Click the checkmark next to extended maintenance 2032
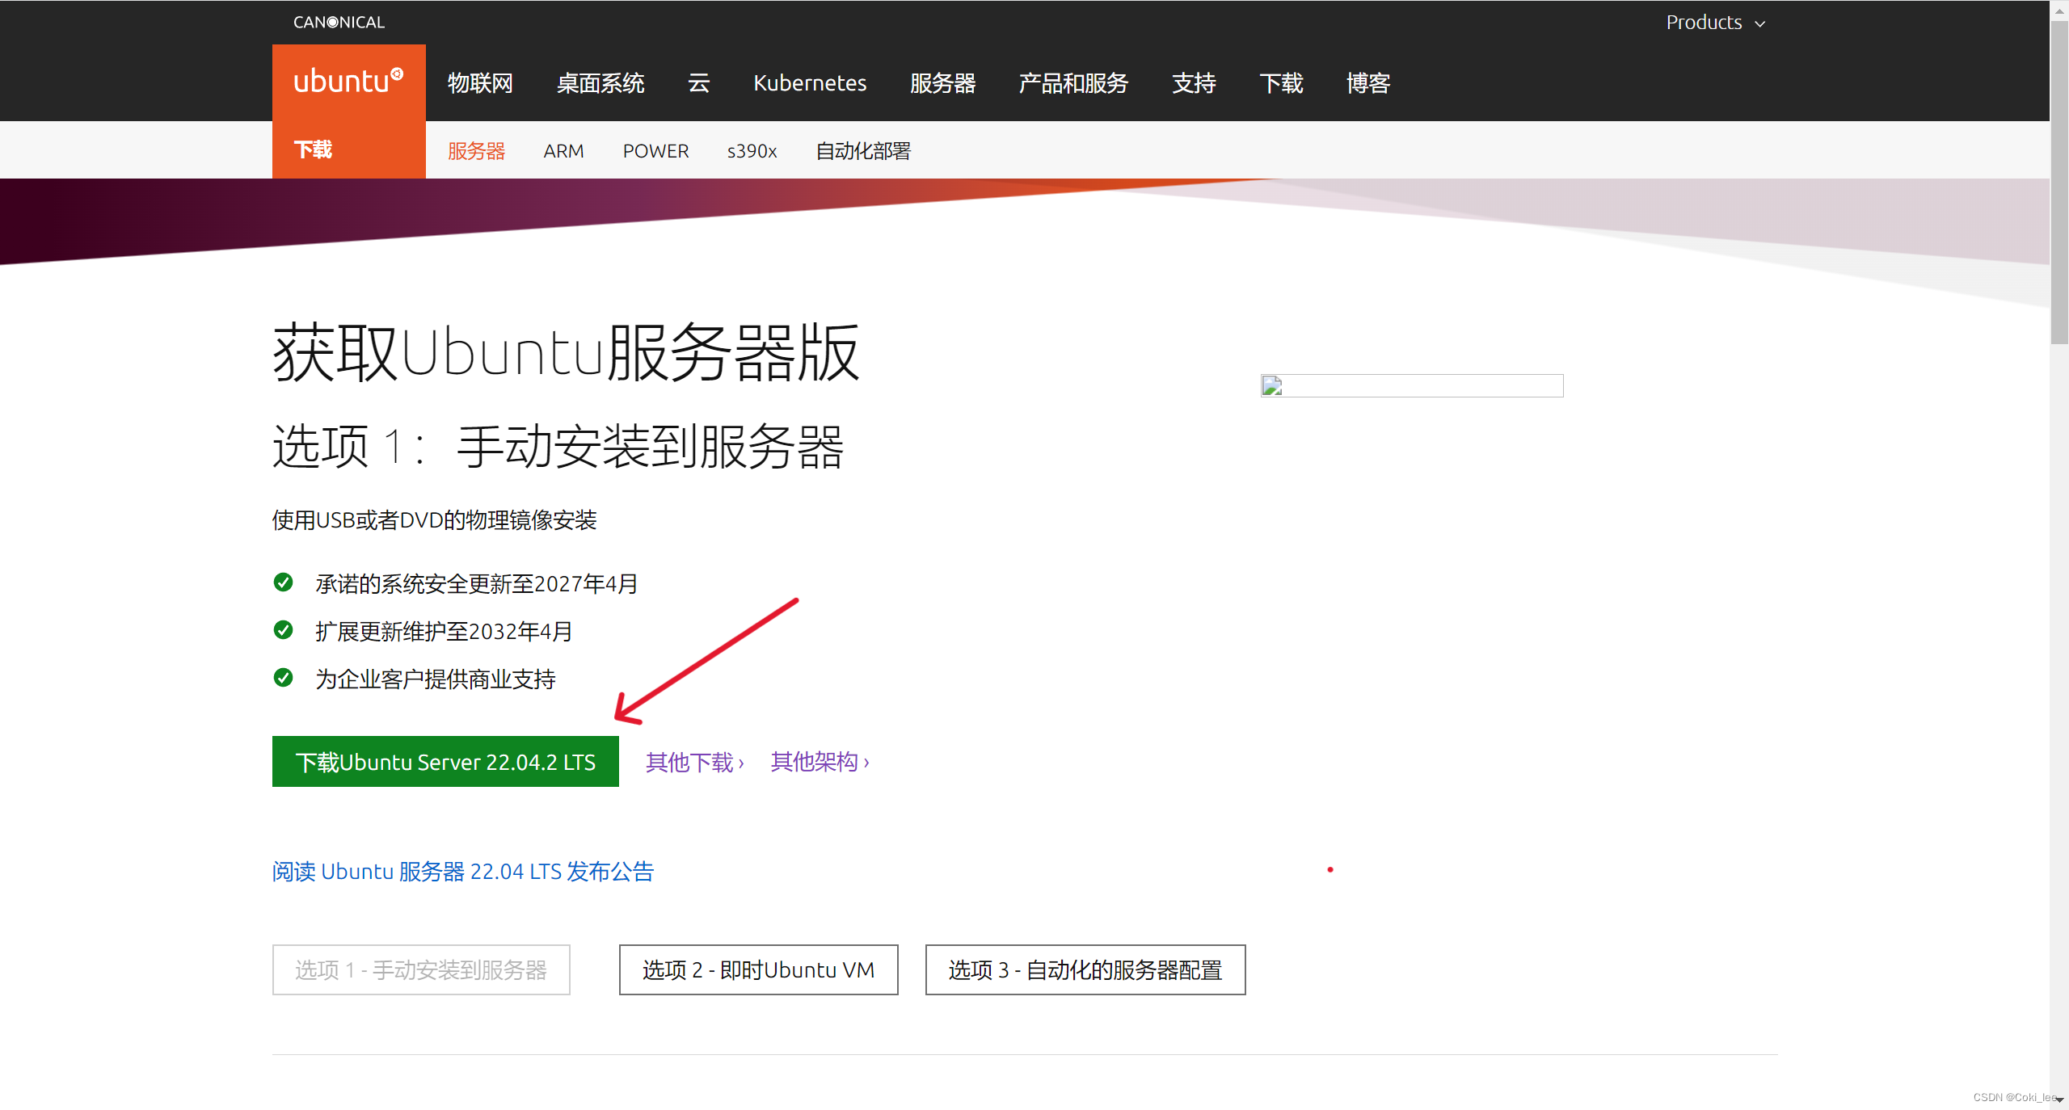 [283, 631]
